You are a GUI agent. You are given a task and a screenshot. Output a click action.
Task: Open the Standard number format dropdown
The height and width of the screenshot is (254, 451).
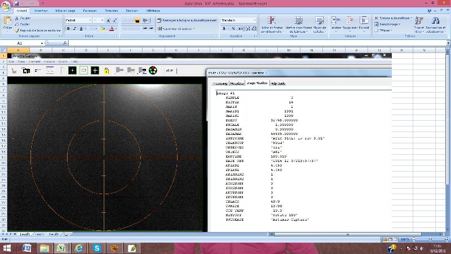255,20
